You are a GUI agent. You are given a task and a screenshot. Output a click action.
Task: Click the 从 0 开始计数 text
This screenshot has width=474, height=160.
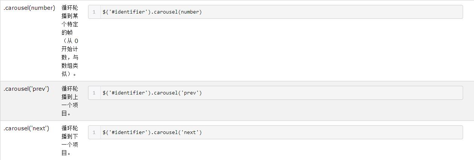coord(70,45)
